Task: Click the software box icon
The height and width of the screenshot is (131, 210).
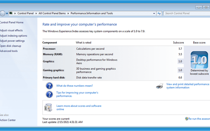Action: [x=49, y=107]
